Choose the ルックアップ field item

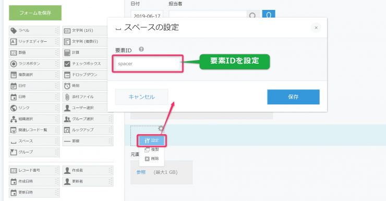(x=88, y=130)
